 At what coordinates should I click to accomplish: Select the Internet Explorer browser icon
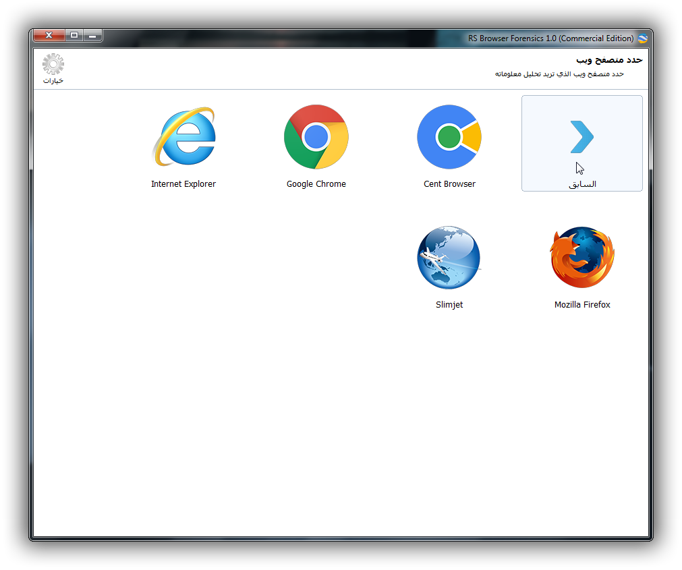[x=183, y=136]
